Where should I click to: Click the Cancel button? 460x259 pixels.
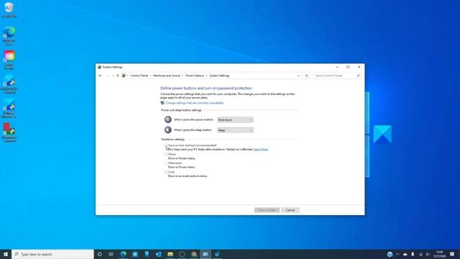290,210
